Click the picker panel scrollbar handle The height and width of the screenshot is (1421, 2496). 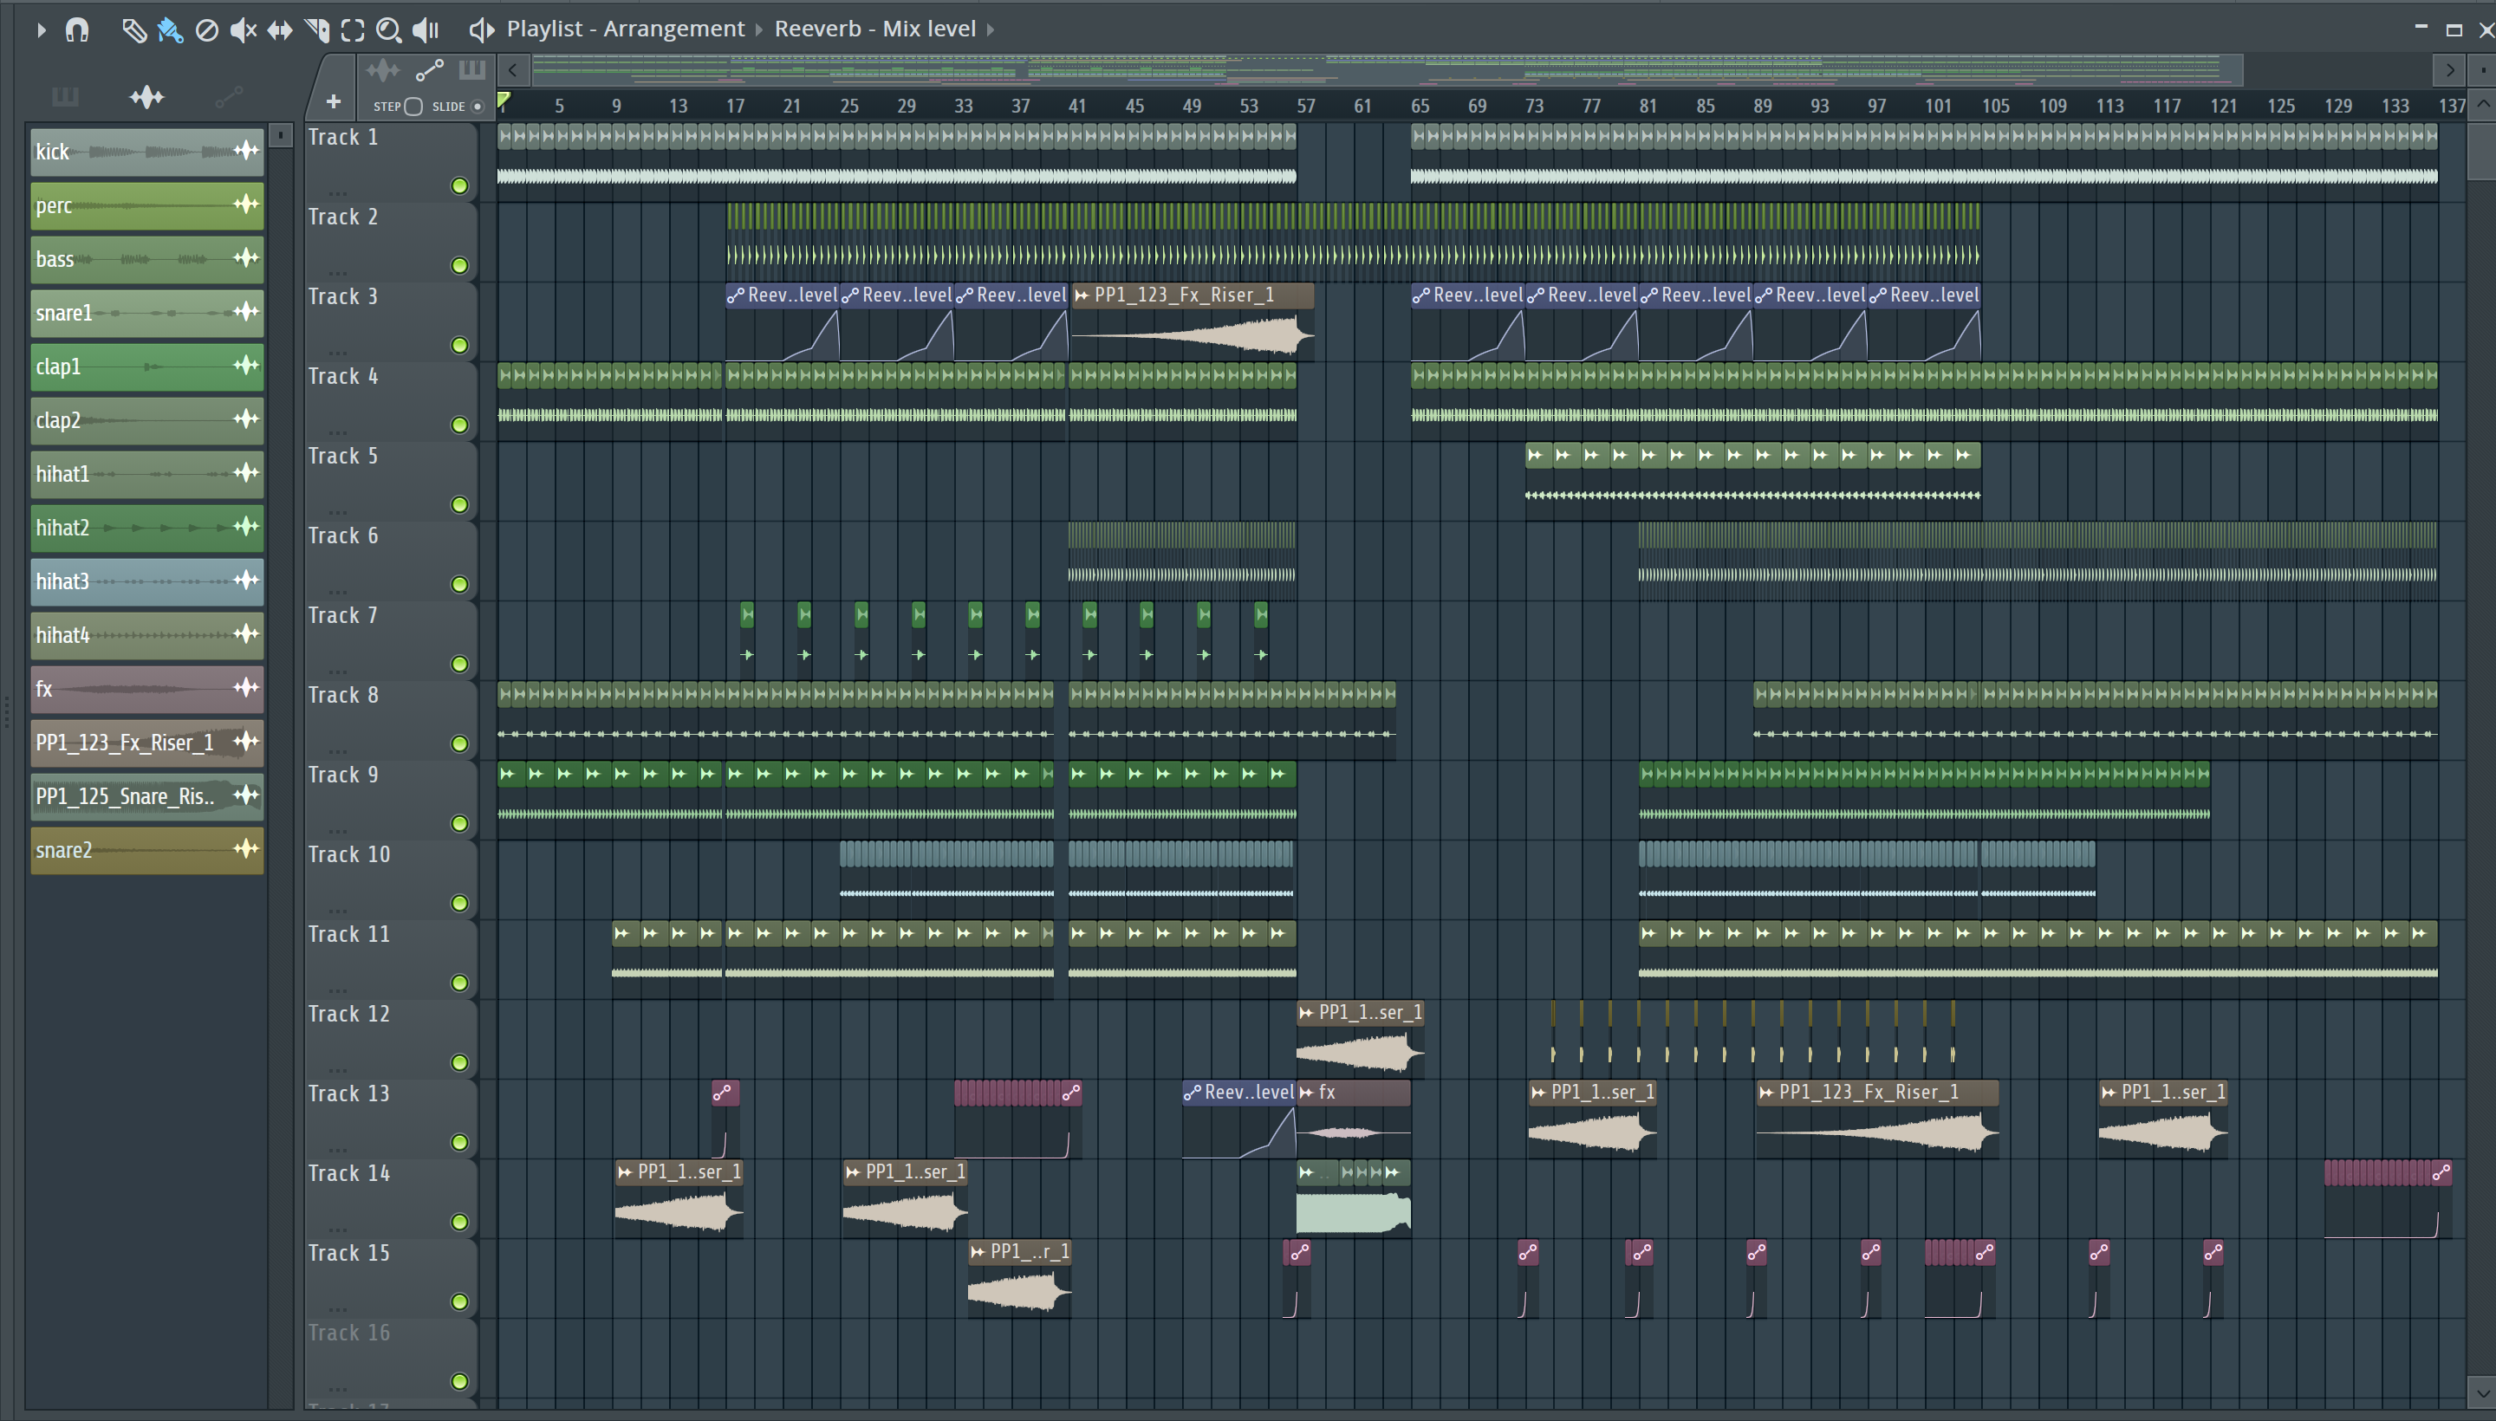click(x=280, y=134)
